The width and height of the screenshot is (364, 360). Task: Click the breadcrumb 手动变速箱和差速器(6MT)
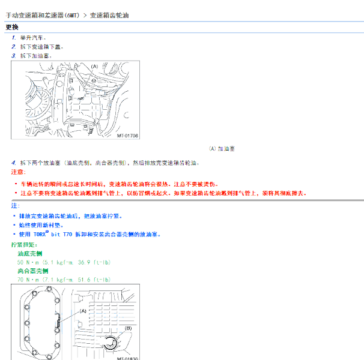point(43,16)
